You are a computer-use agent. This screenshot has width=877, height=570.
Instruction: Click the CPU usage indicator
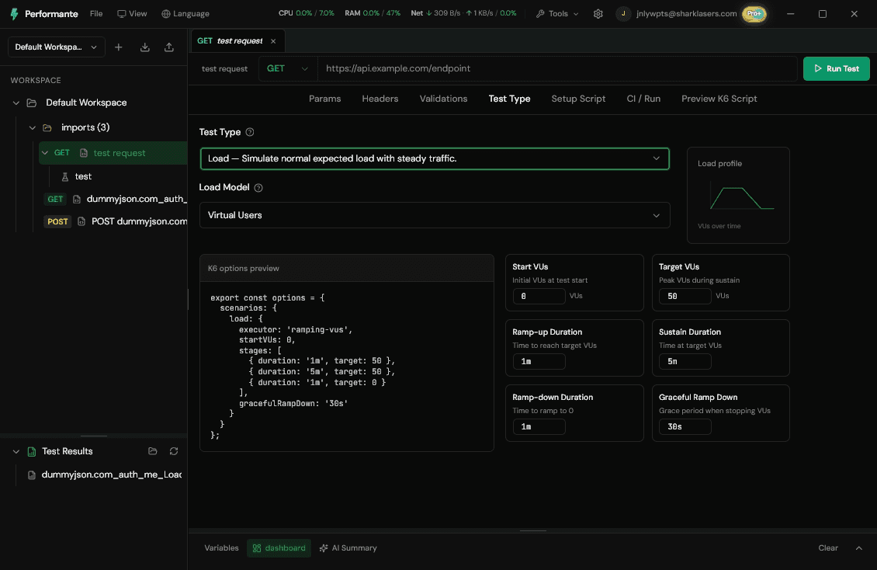pyautogui.click(x=306, y=13)
